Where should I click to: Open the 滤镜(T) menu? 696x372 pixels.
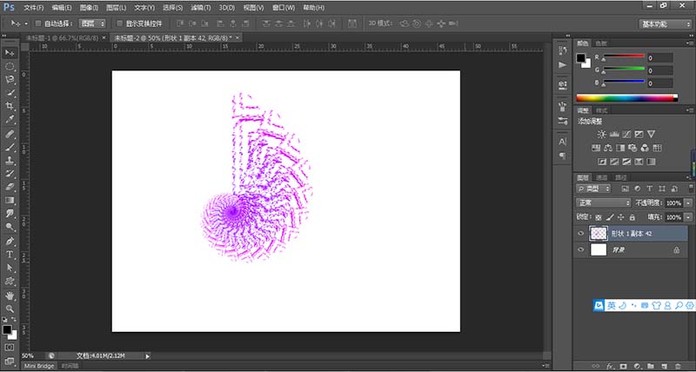pyautogui.click(x=201, y=8)
